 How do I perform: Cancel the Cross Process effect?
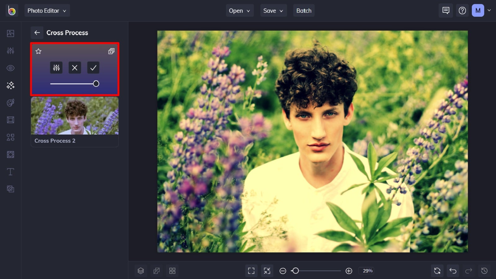tap(75, 68)
